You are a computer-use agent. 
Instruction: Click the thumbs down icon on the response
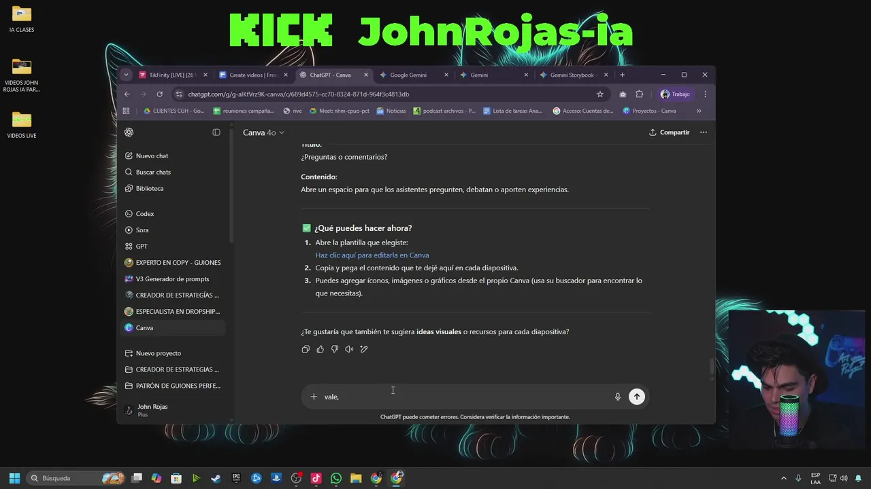(x=335, y=349)
